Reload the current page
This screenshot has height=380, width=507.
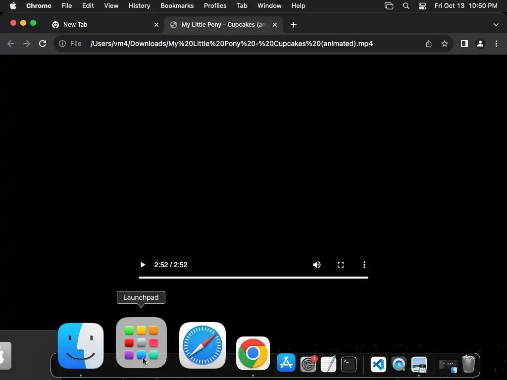(43, 44)
